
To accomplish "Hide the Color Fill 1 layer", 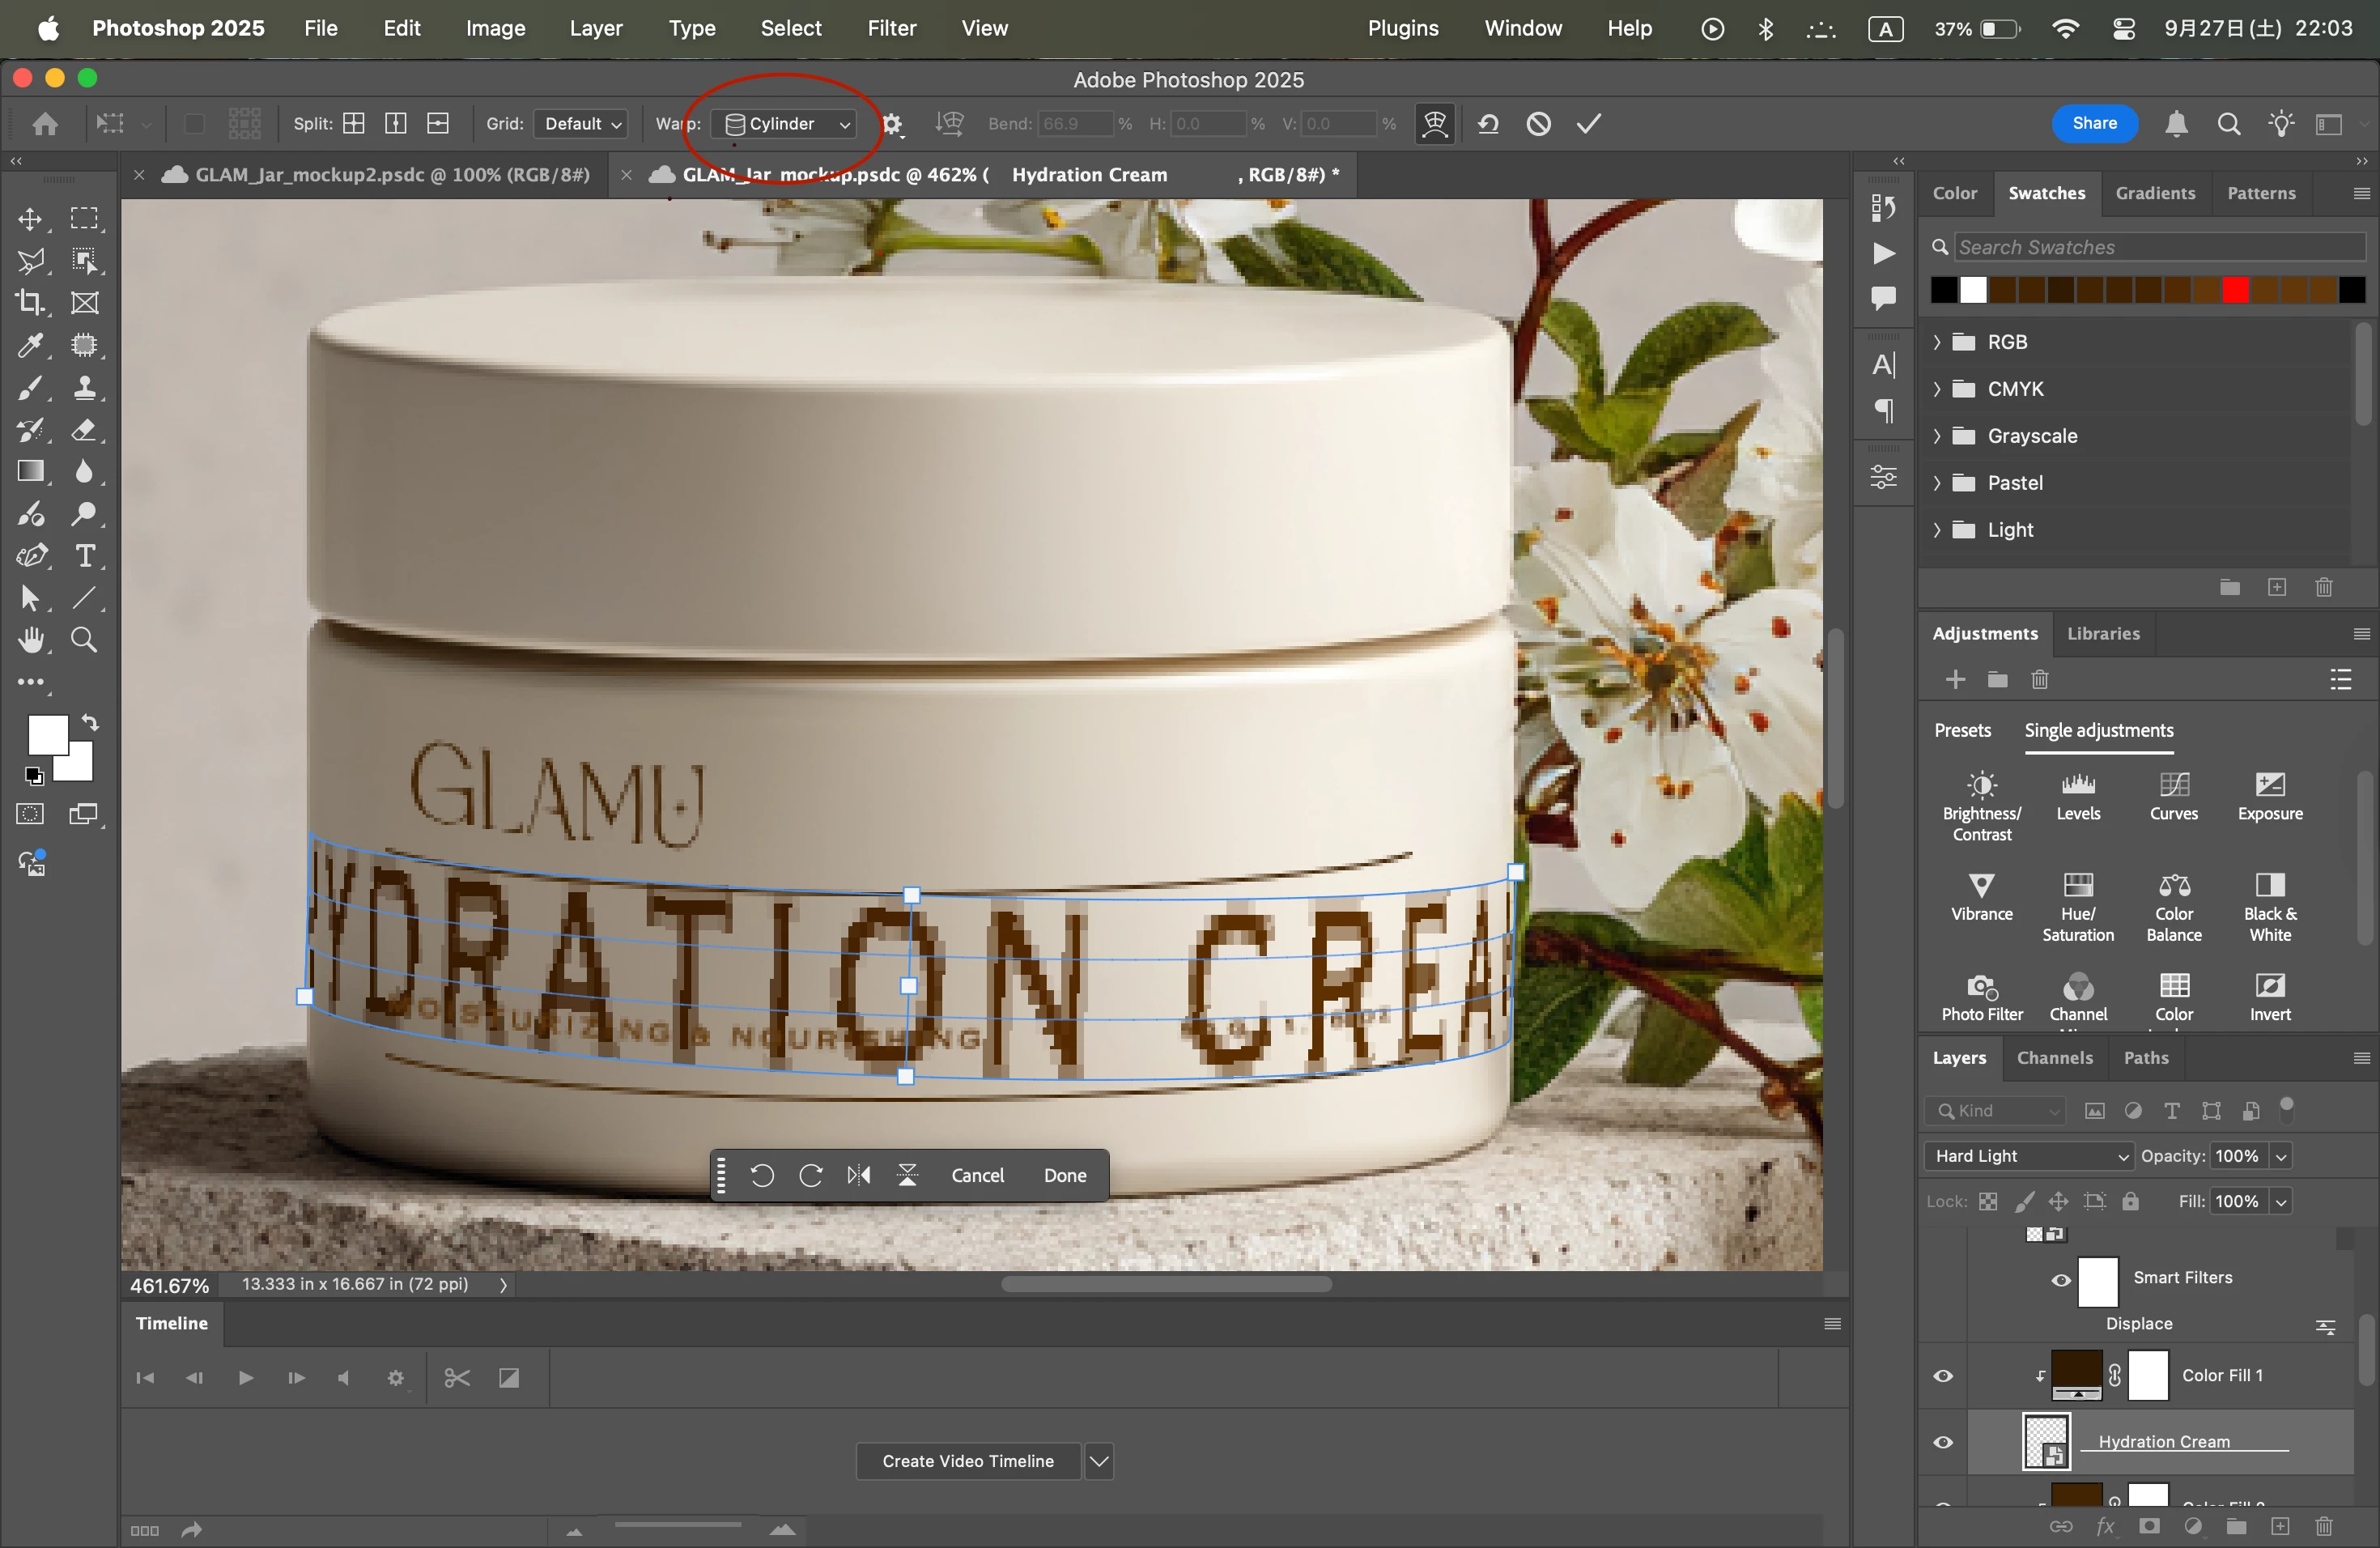I will pos(1943,1376).
